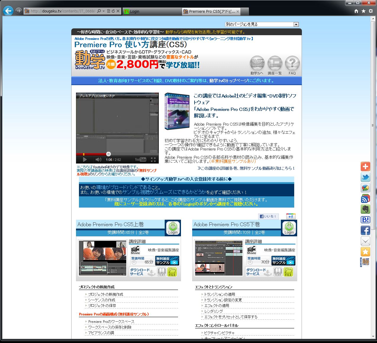
Task: Click the Facebook いいね！ button
Action: pyautogui.click(x=268, y=216)
